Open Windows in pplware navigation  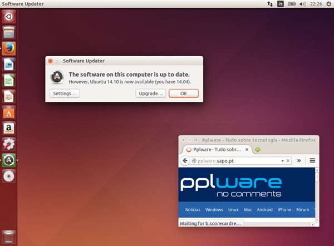[x=214, y=210]
